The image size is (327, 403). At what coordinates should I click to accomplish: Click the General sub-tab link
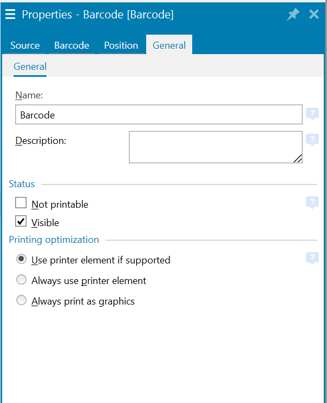30,67
